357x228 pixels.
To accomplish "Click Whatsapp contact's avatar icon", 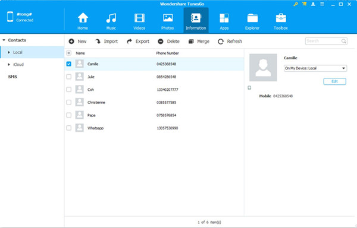I will [80, 128].
